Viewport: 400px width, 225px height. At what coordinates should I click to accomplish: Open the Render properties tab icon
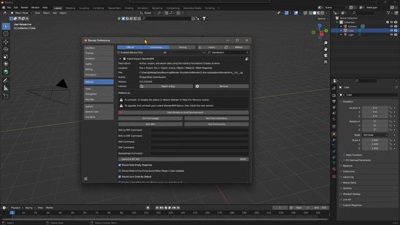[x=334, y=96]
